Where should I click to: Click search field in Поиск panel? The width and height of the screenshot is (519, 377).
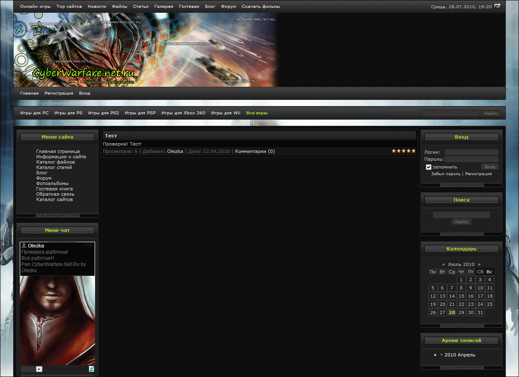click(x=461, y=215)
